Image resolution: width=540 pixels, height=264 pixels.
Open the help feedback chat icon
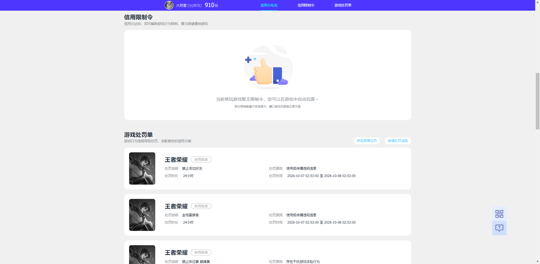point(499,228)
